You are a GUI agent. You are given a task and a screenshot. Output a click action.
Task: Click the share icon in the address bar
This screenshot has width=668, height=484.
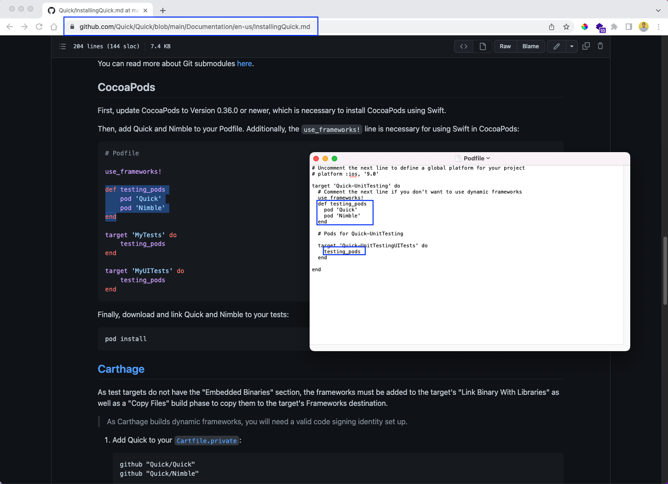tap(552, 27)
